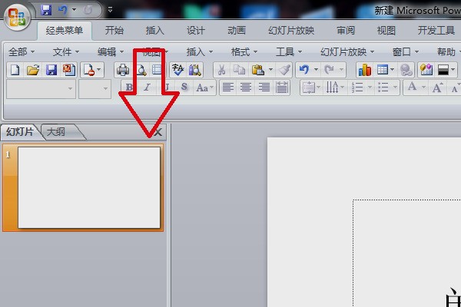
Task: Cut with the scissors icon
Action: pos(222,70)
